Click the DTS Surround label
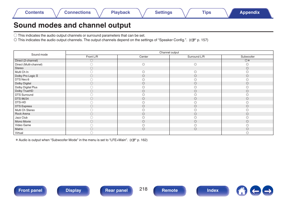The image size is (287, 202). point(24,95)
